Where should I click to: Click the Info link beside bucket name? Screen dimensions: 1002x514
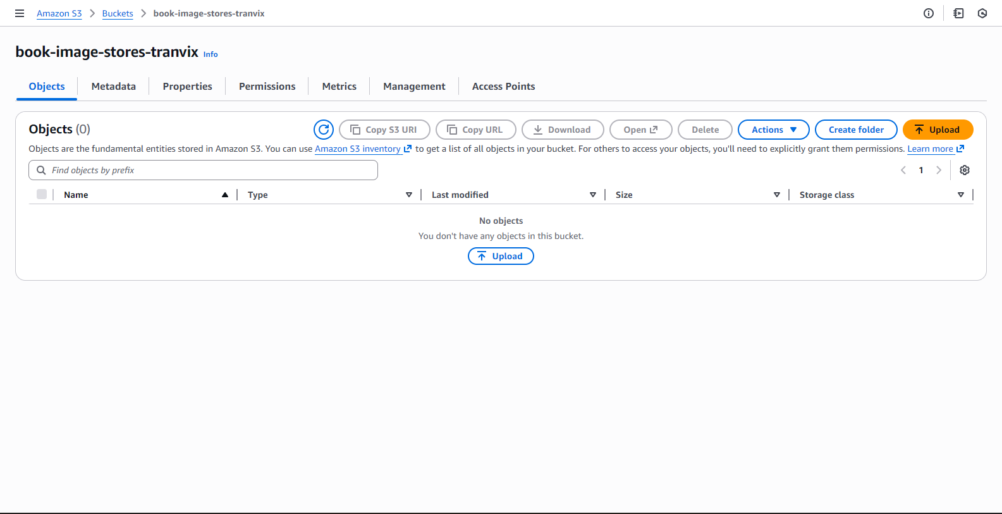pos(211,54)
